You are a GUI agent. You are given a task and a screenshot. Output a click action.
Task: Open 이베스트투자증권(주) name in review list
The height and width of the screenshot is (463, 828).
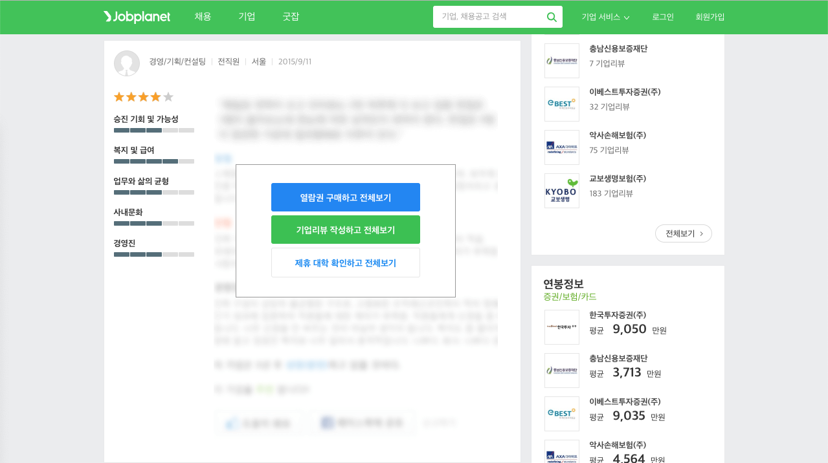pos(625,92)
